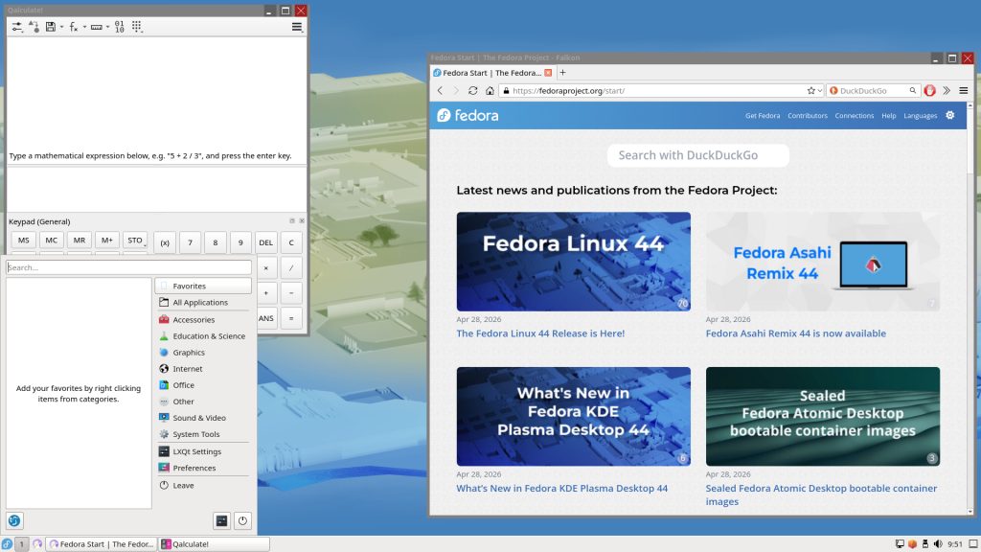Select Favorites in the application menu

(x=203, y=286)
